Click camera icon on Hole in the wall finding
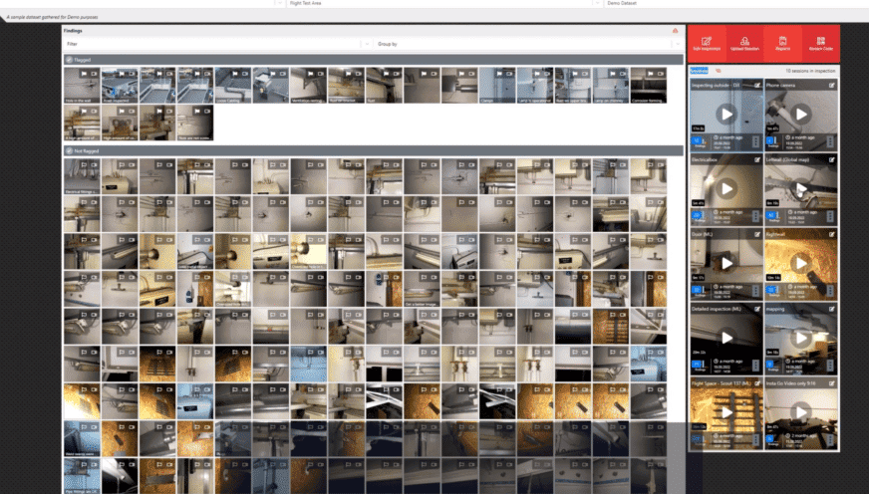Viewport: 869px width, 494px height. (94, 74)
